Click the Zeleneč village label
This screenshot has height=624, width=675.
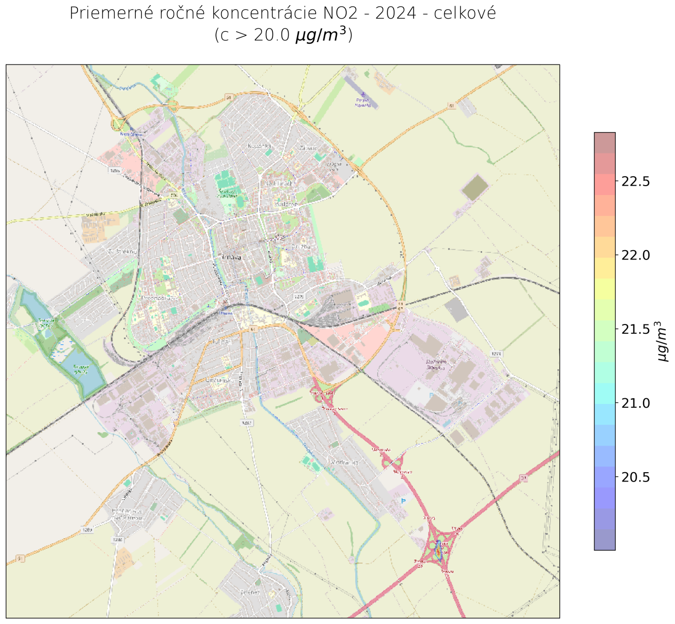[250, 592]
